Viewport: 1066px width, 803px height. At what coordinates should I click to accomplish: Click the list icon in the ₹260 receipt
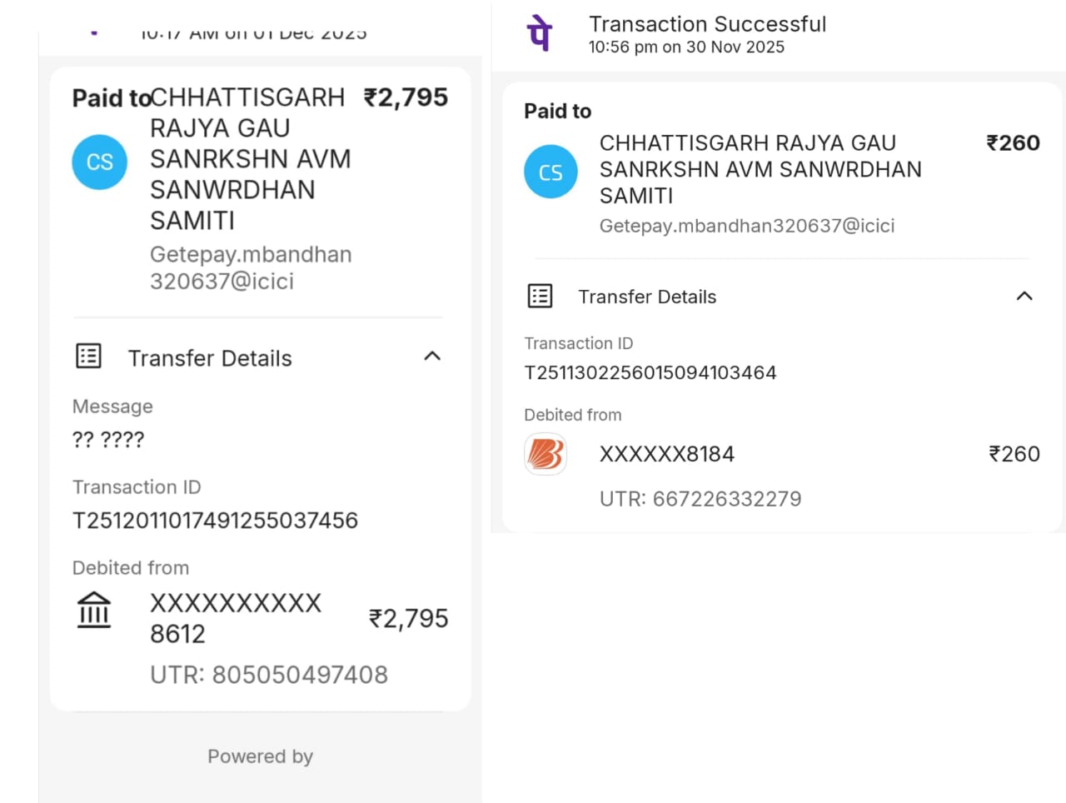[x=540, y=296]
